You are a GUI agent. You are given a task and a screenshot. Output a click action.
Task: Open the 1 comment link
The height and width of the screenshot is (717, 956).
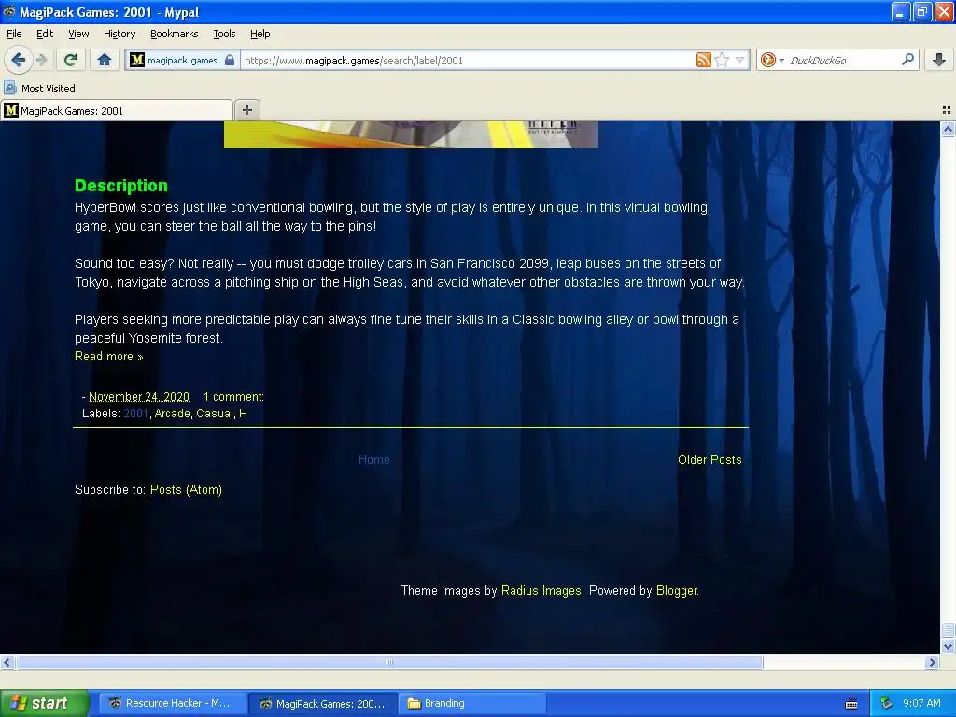[233, 396]
